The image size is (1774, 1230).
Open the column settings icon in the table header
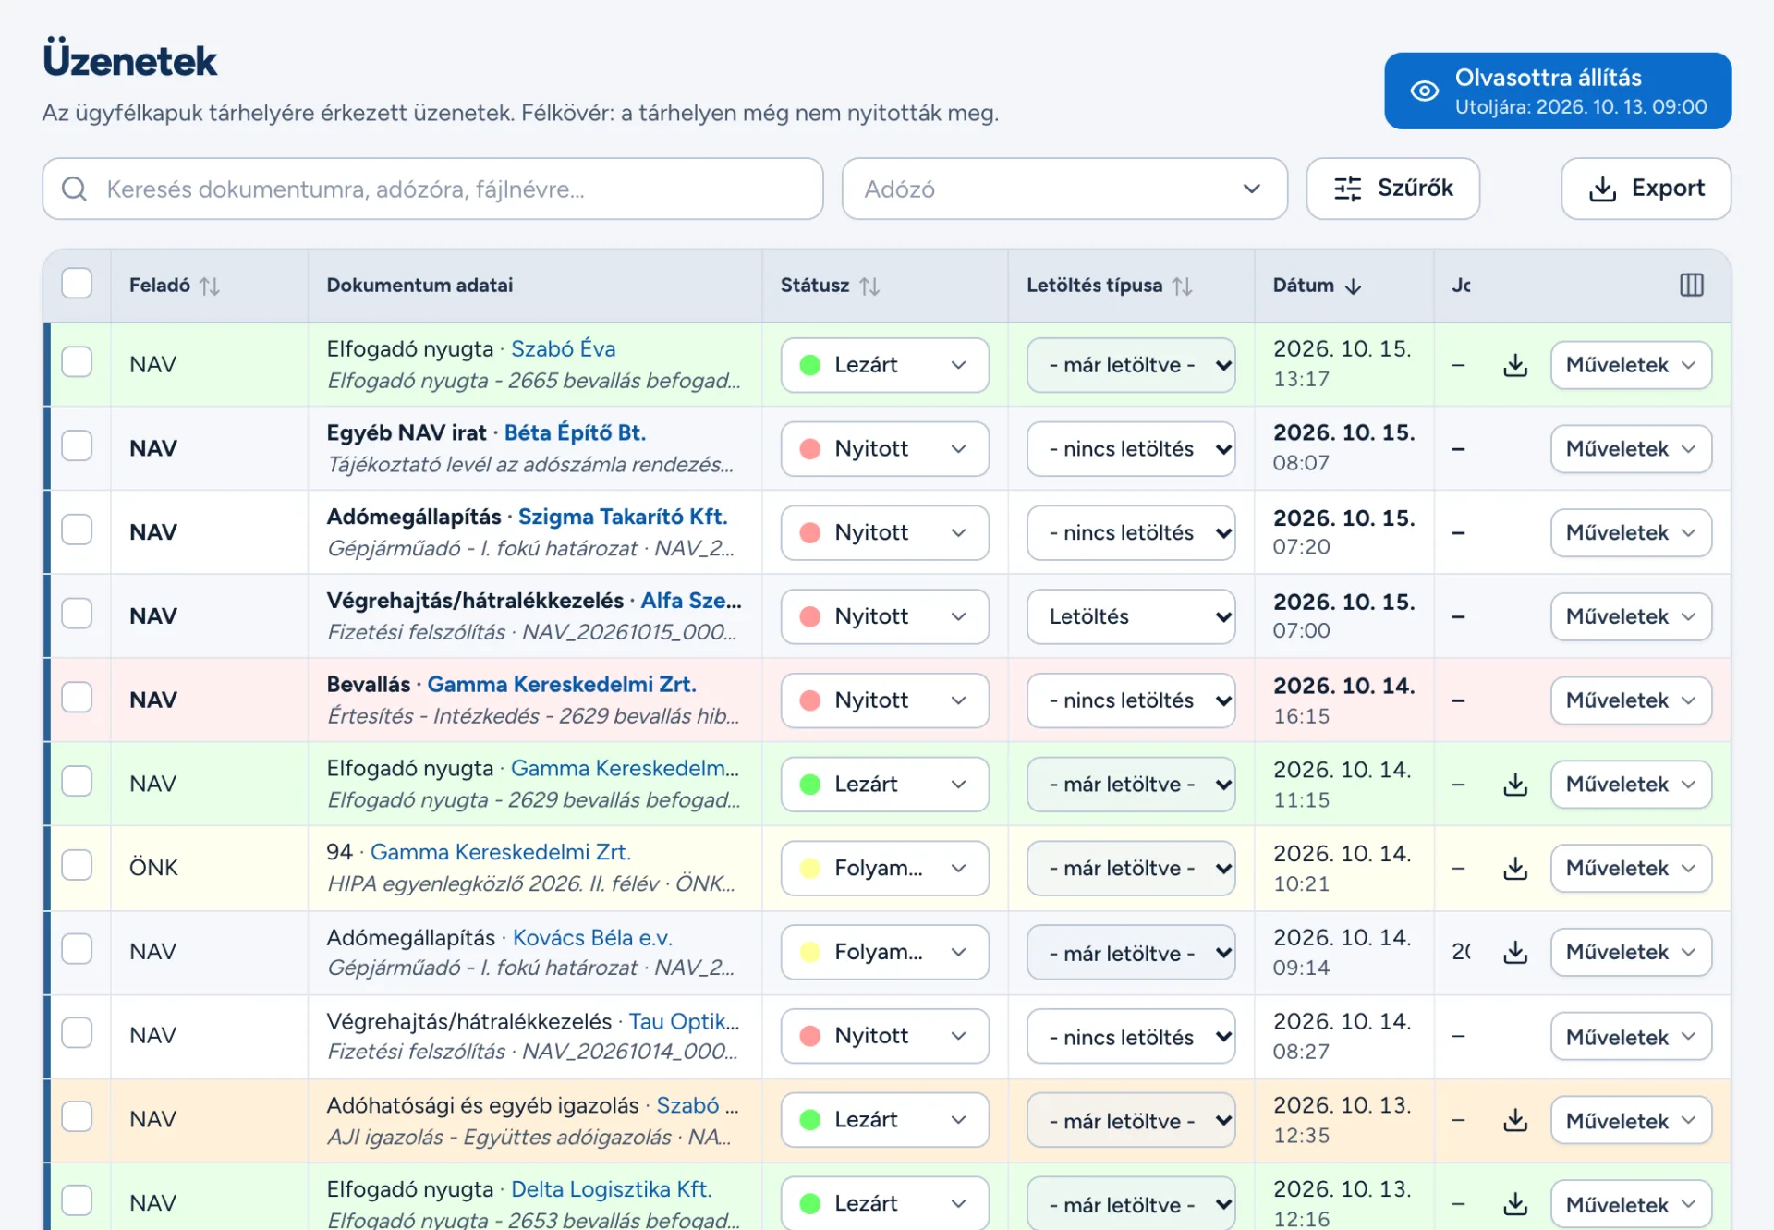(1691, 285)
